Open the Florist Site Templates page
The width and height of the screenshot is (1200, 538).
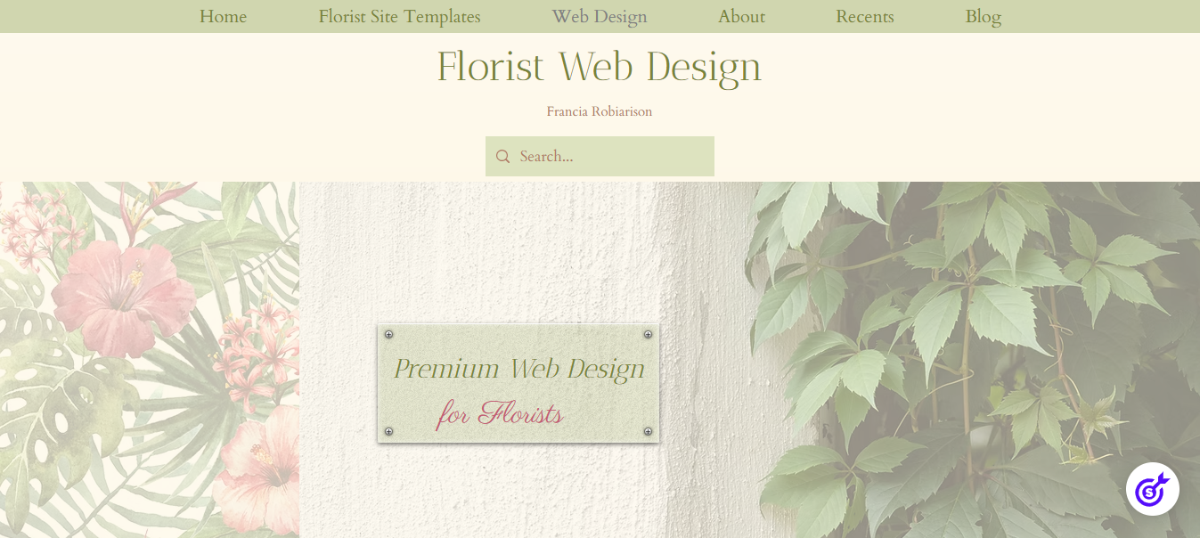pyautogui.click(x=399, y=16)
